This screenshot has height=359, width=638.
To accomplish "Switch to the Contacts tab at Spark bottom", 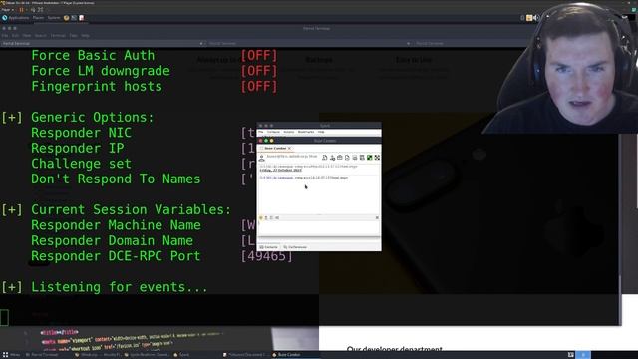I will 268,247.
